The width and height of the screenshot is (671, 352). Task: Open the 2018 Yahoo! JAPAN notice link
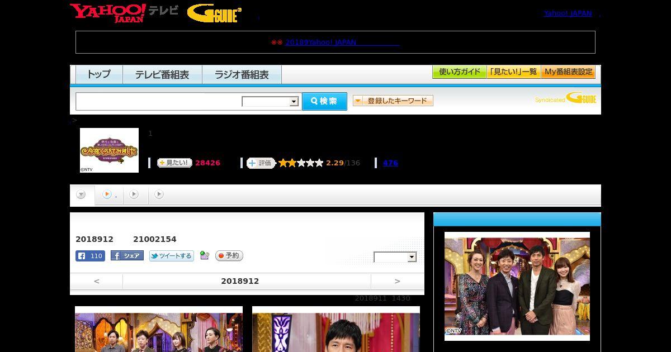coord(342,42)
